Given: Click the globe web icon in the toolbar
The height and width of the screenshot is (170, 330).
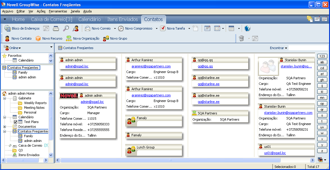Looking at the screenshot, I should click(247, 28).
